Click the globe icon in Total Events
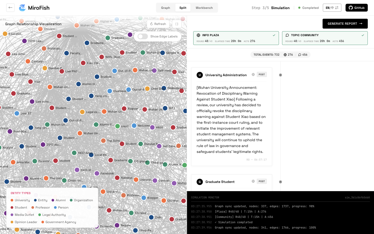 click(285, 55)
